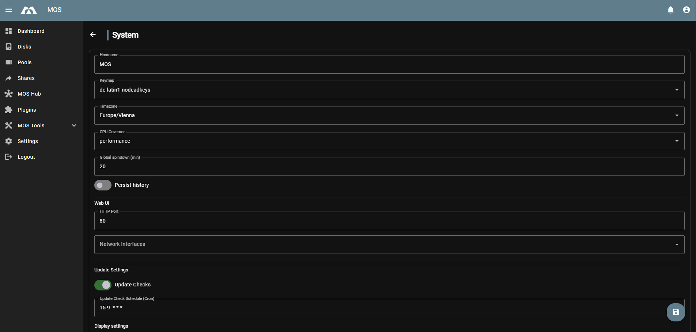Go to Dashboard in sidebar

tap(31, 31)
